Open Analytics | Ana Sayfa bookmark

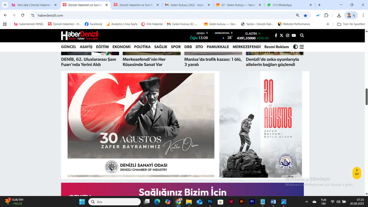(x=121, y=24)
